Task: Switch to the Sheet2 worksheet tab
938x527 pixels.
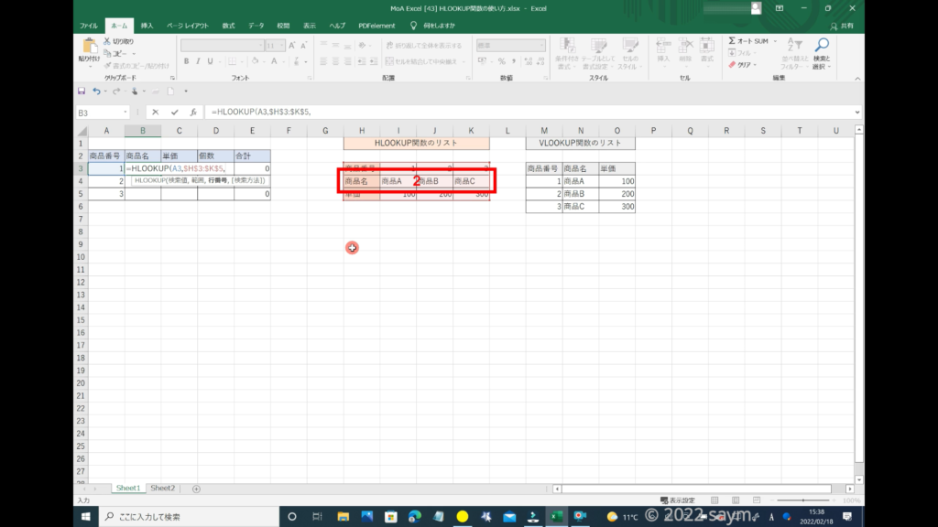Action: 162,489
